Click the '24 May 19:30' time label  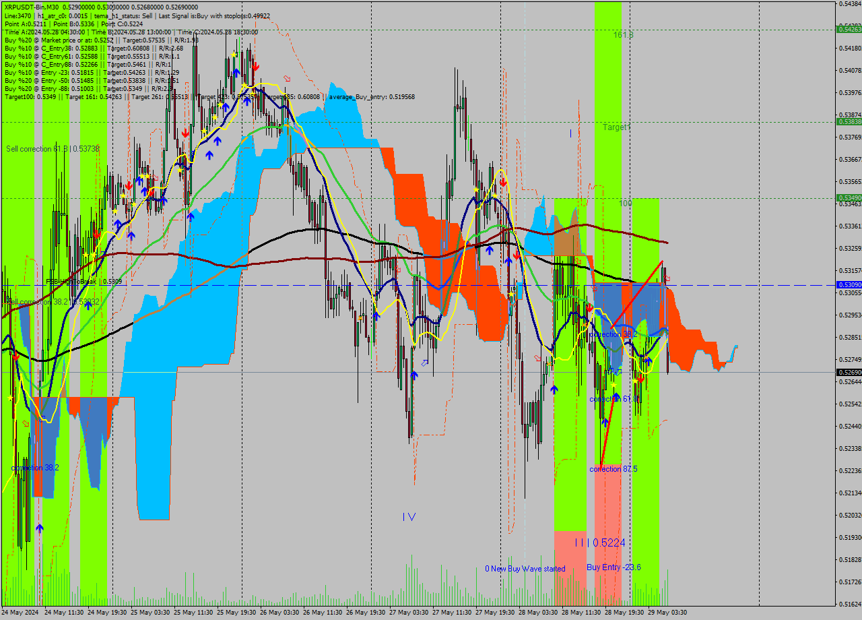107,613
